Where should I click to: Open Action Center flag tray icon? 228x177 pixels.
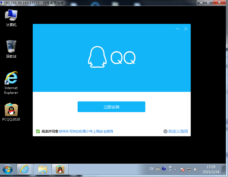tap(182, 169)
